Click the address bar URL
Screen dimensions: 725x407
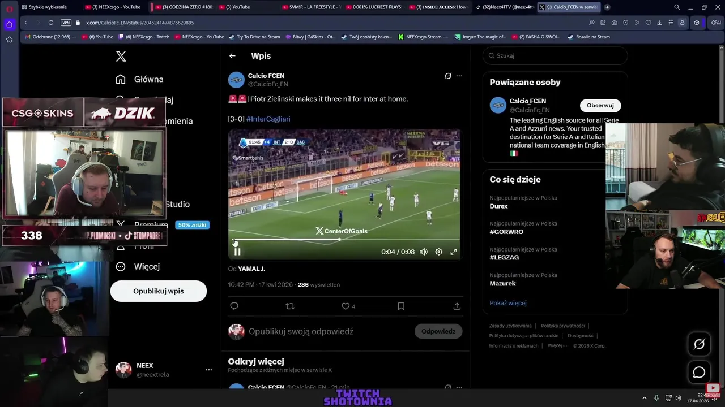140,23
